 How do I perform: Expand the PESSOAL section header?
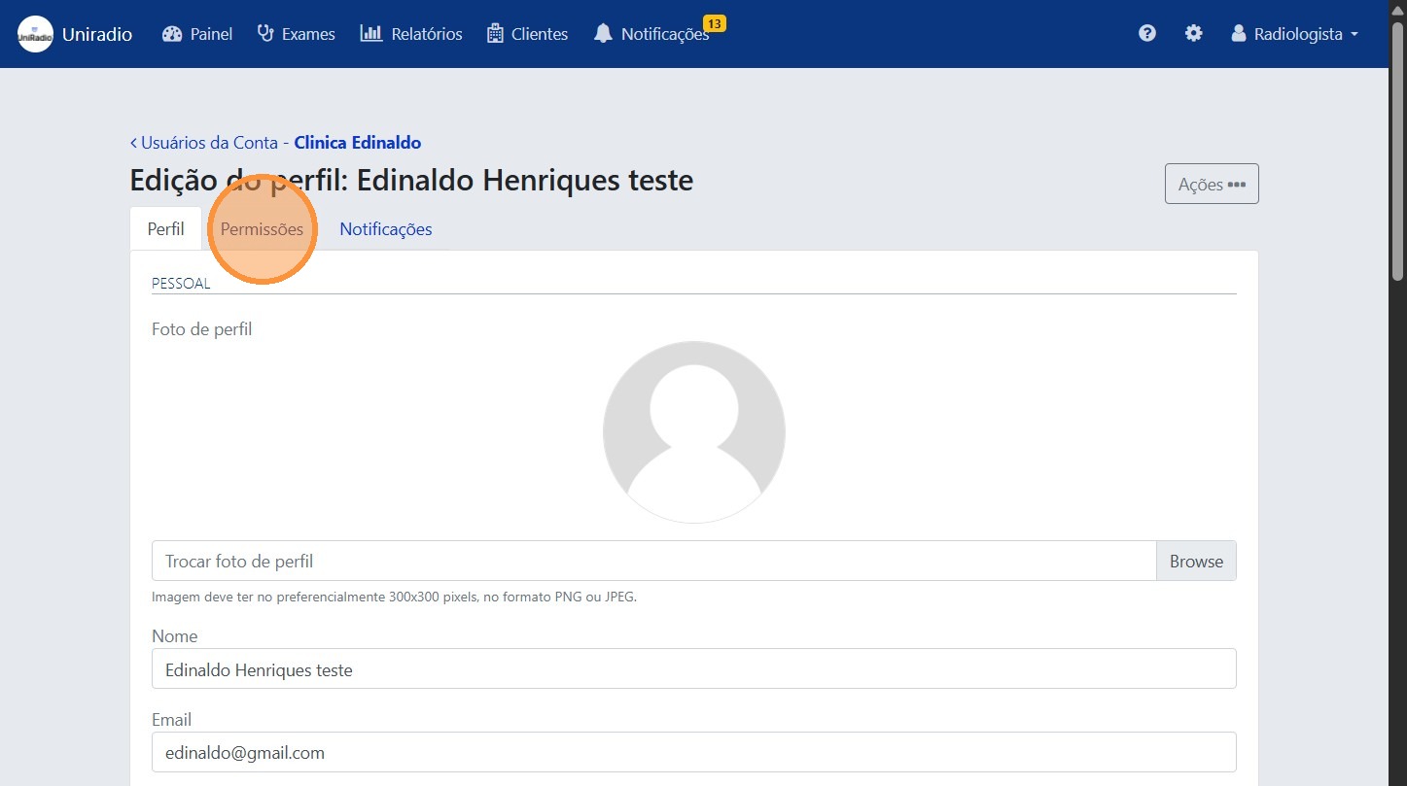coord(181,283)
